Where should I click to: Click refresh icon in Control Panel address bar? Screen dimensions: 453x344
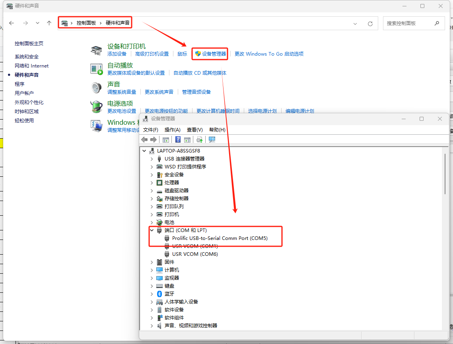click(x=370, y=24)
